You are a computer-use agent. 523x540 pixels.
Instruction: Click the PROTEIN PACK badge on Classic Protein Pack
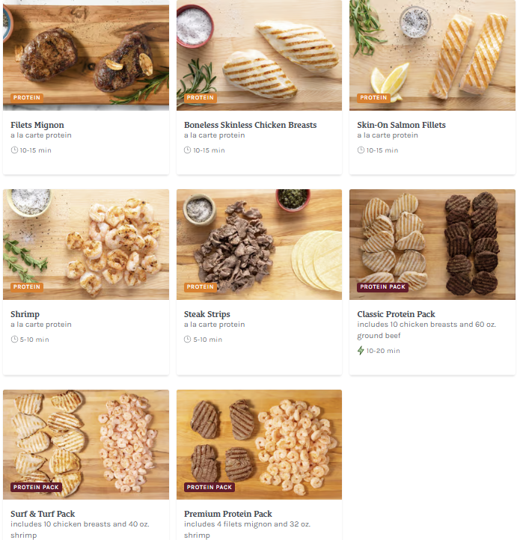pyautogui.click(x=383, y=287)
